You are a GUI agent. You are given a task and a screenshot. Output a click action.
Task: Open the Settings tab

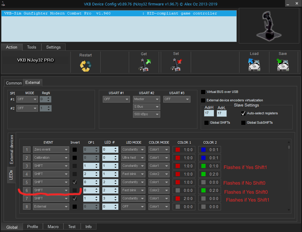pos(53,47)
